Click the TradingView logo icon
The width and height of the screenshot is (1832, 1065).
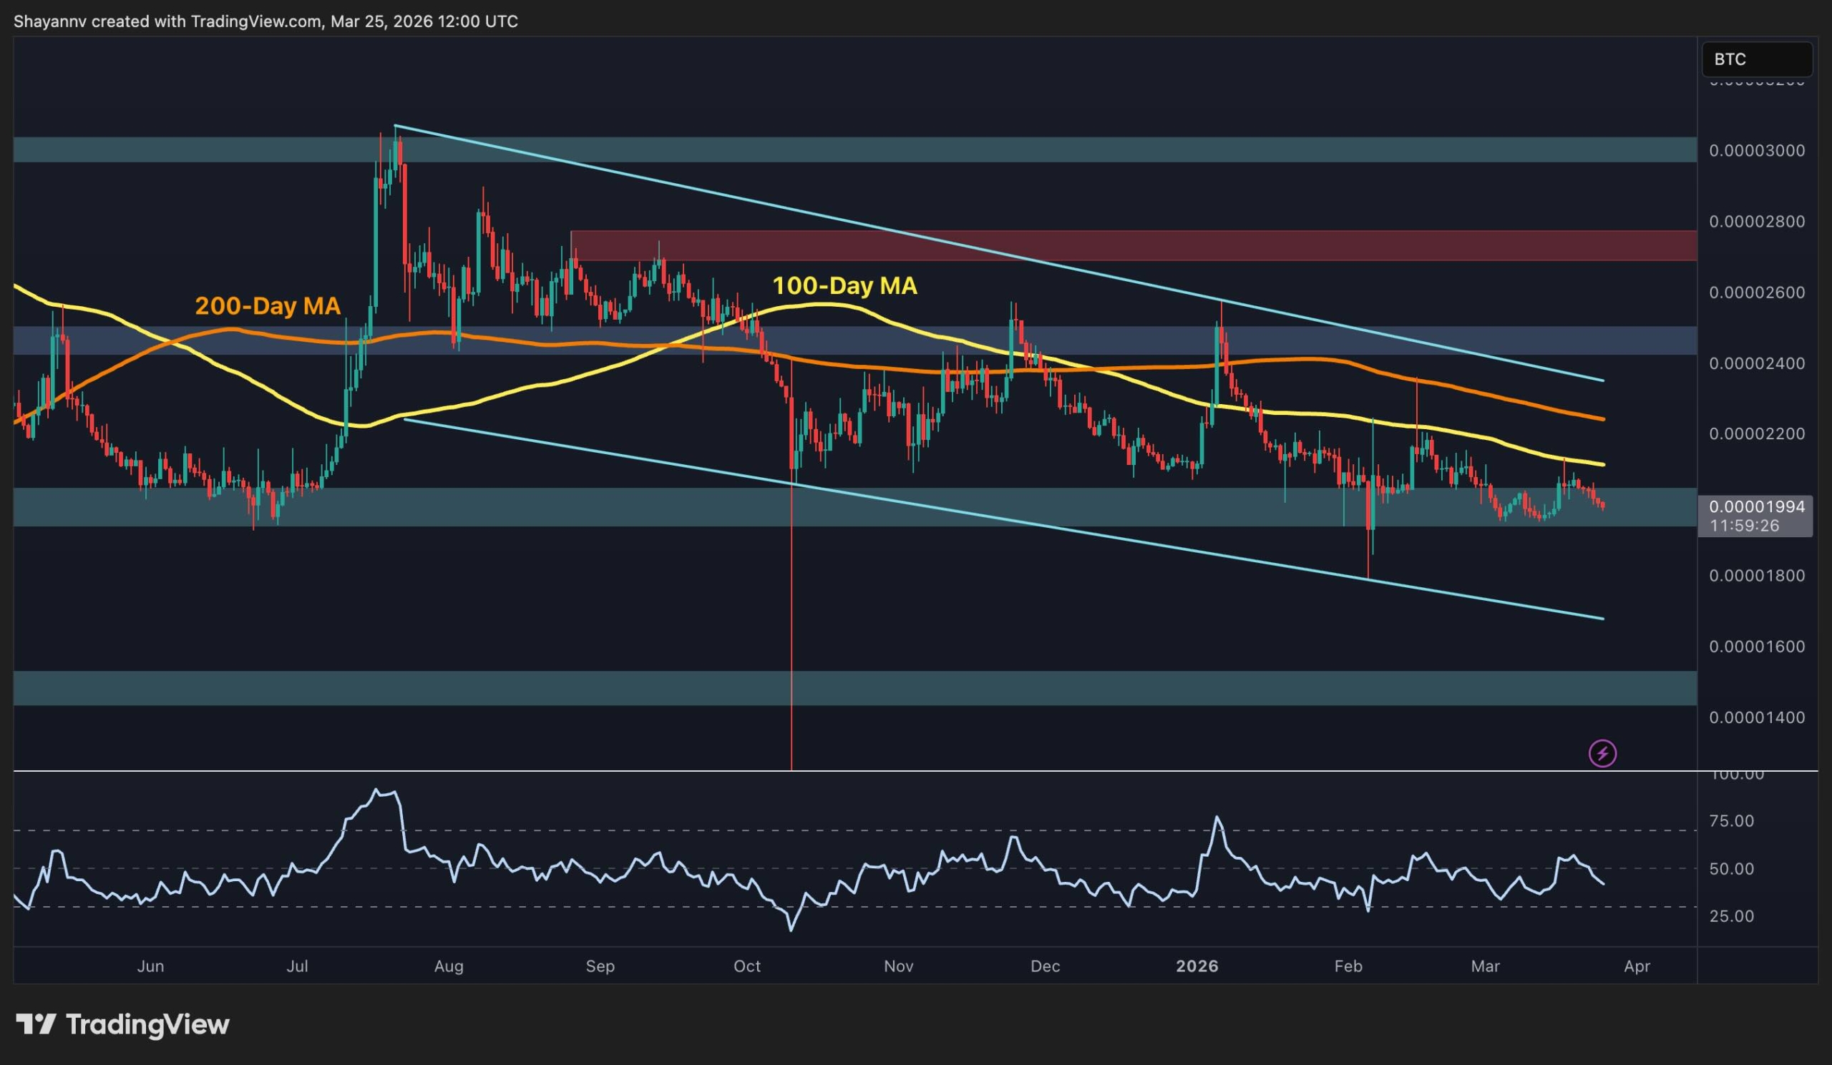(x=36, y=1024)
